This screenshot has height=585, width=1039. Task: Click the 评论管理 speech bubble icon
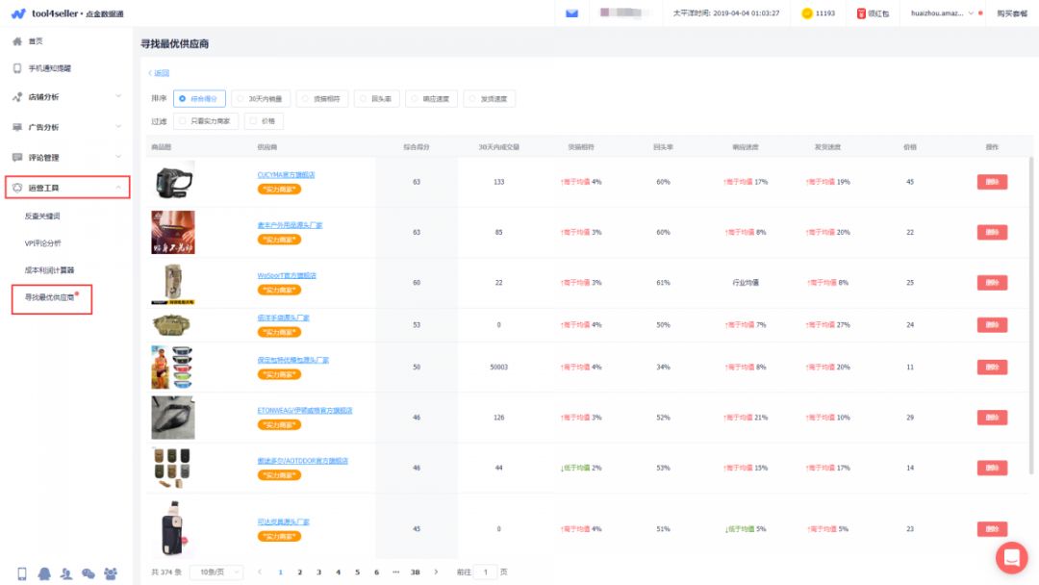click(17, 157)
